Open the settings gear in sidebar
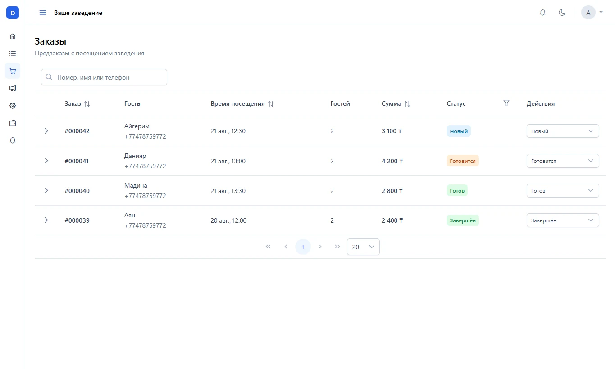 [x=13, y=106]
